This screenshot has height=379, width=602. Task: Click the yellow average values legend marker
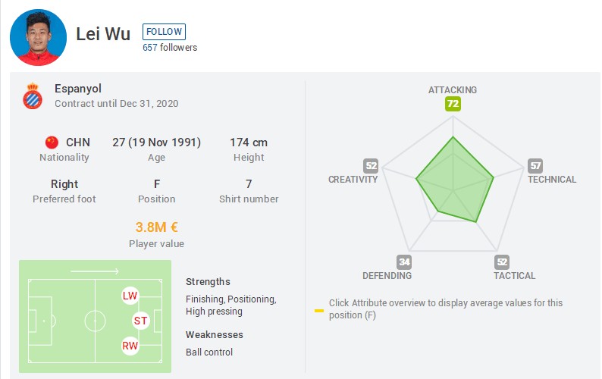click(319, 309)
